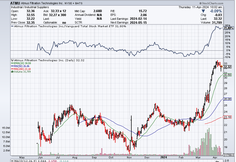This screenshot has width=236, height=162.
Task: Click the 31789.0 volume axis tag
Action: click(x=229, y=155)
